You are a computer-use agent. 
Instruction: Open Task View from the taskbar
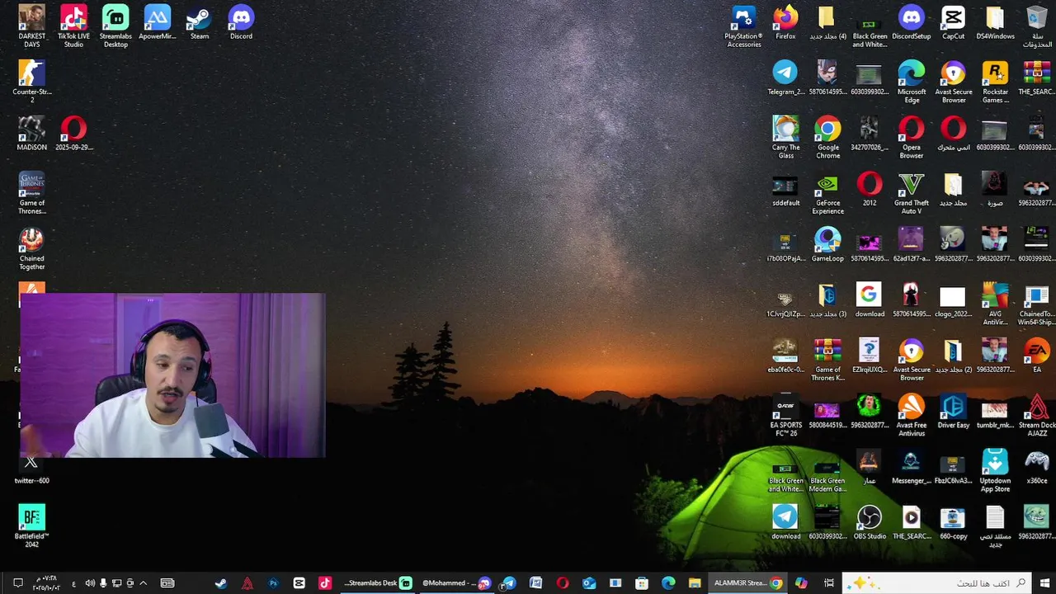(x=828, y=583)
